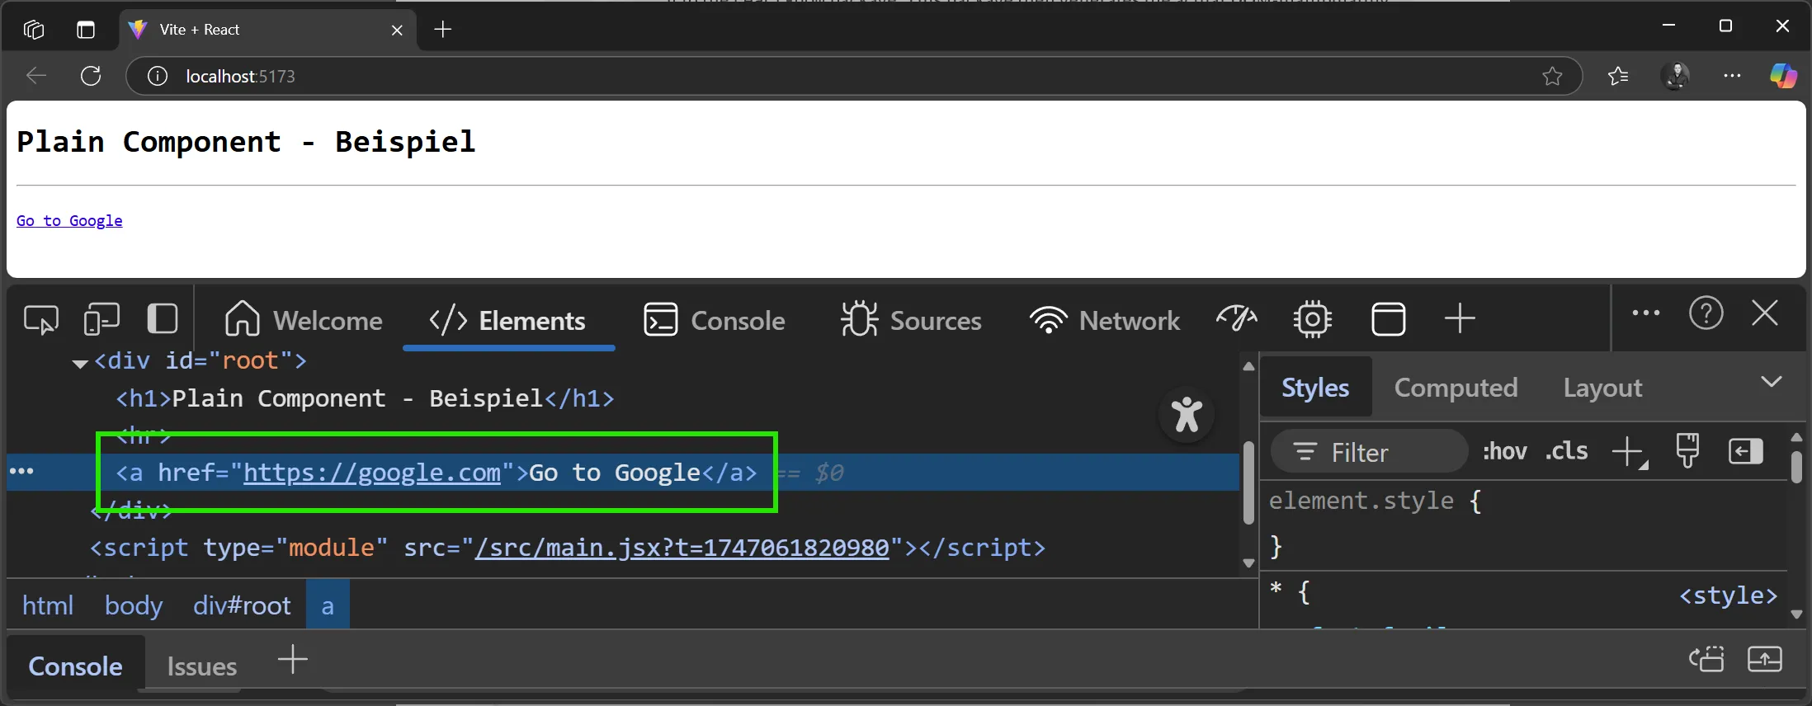Add a tool to the drawer panel
The width and height of the screenshot is (1812, 706).
coord(293,659)
